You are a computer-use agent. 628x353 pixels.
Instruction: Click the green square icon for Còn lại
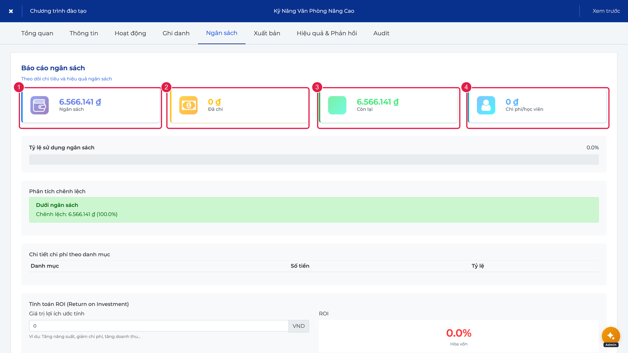(337, 105)
